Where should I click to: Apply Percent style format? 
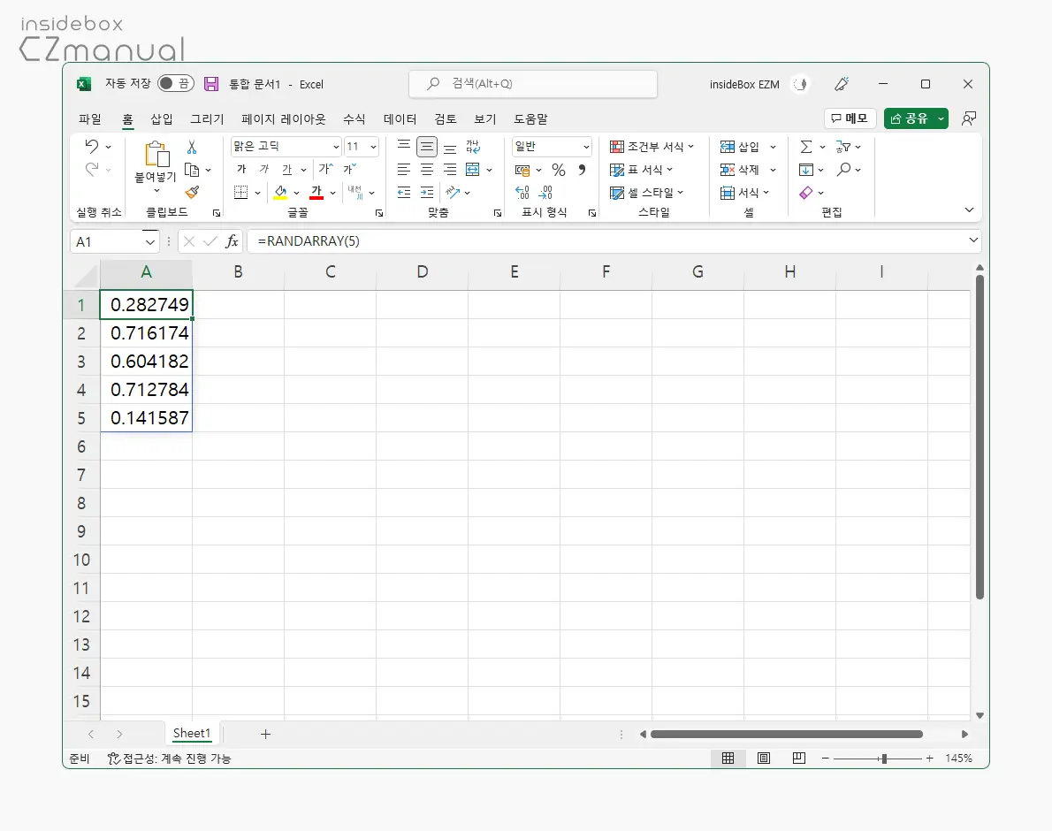(558, 170)
